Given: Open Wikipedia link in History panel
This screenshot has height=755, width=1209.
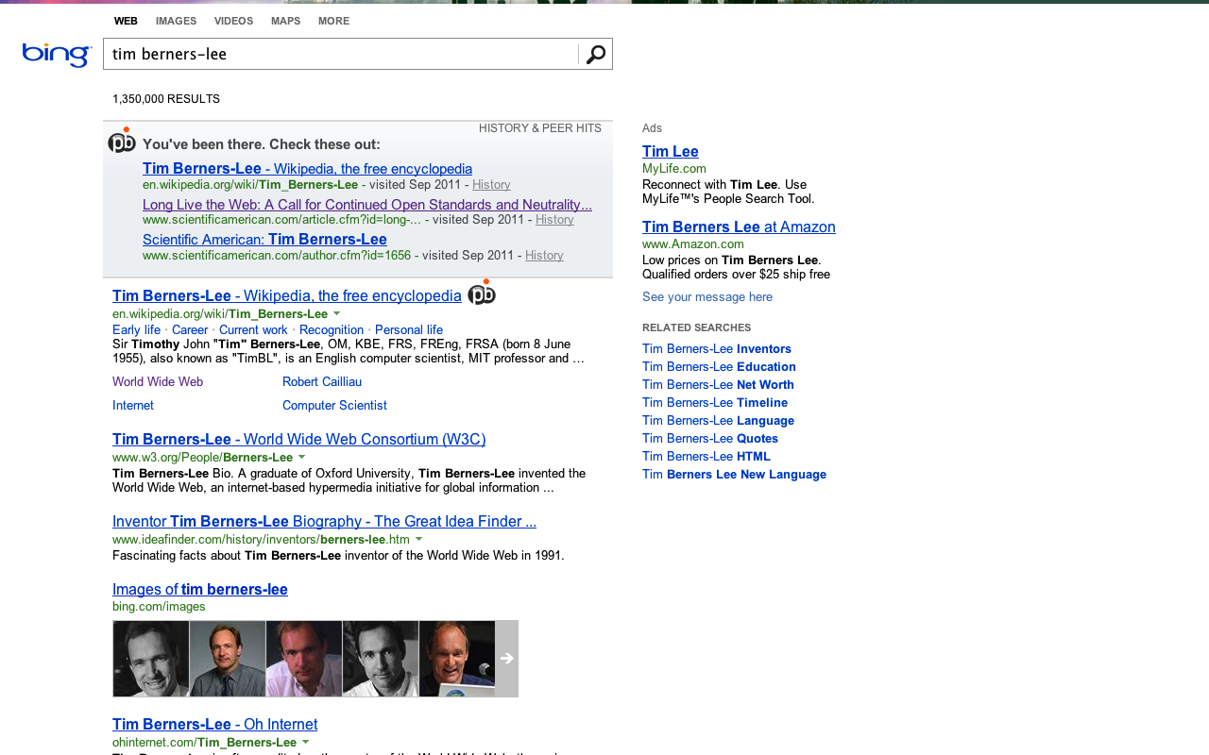Looking at the screenshot, I should tap(307, 169).
